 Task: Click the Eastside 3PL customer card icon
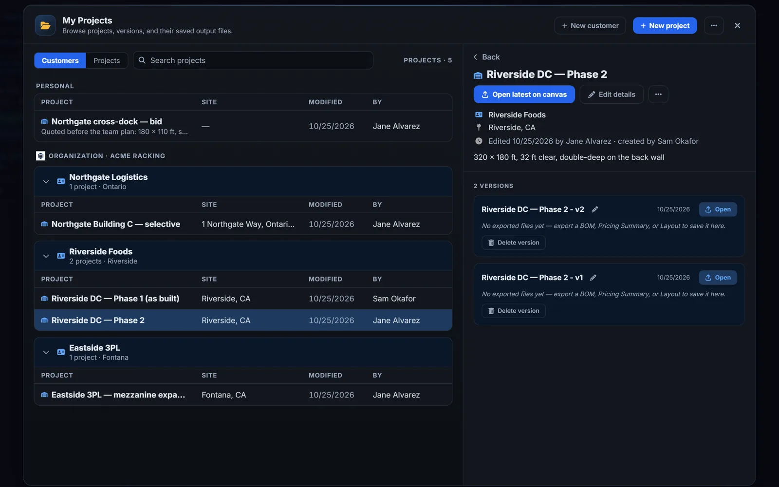pyautogui.click(x=61, y=352)
